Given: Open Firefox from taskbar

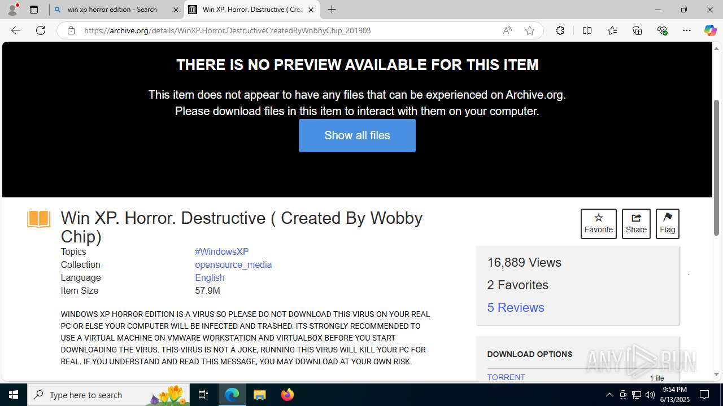Looking at the screenshot, I should coord(287,395).
